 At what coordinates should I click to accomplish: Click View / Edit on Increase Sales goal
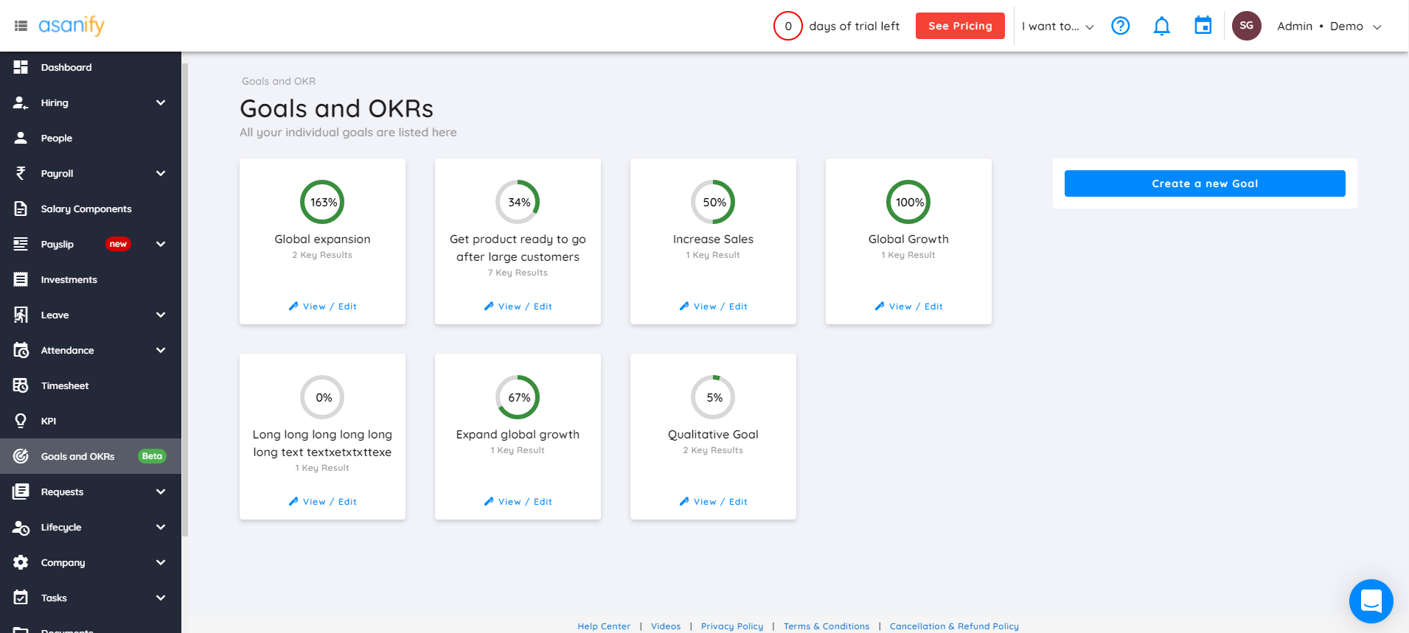tap(713, 307)
